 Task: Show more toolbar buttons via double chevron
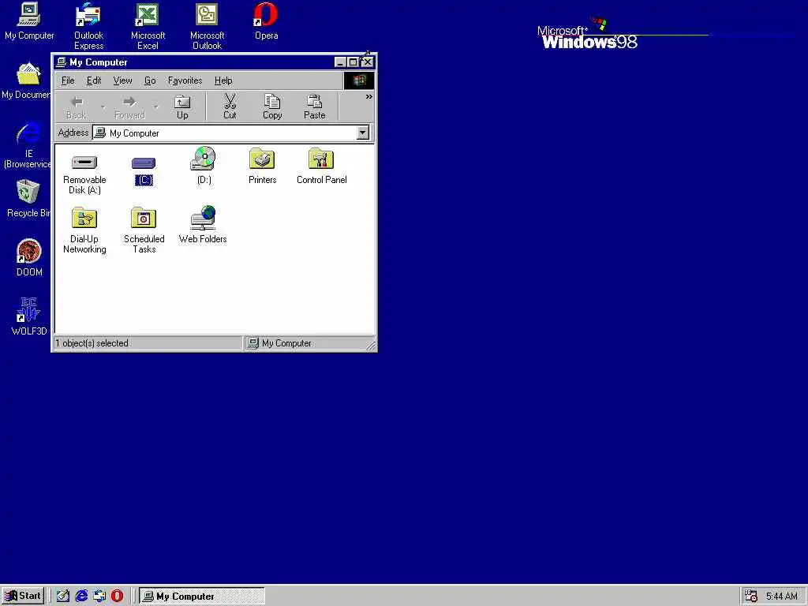click(x=369, y=97)
